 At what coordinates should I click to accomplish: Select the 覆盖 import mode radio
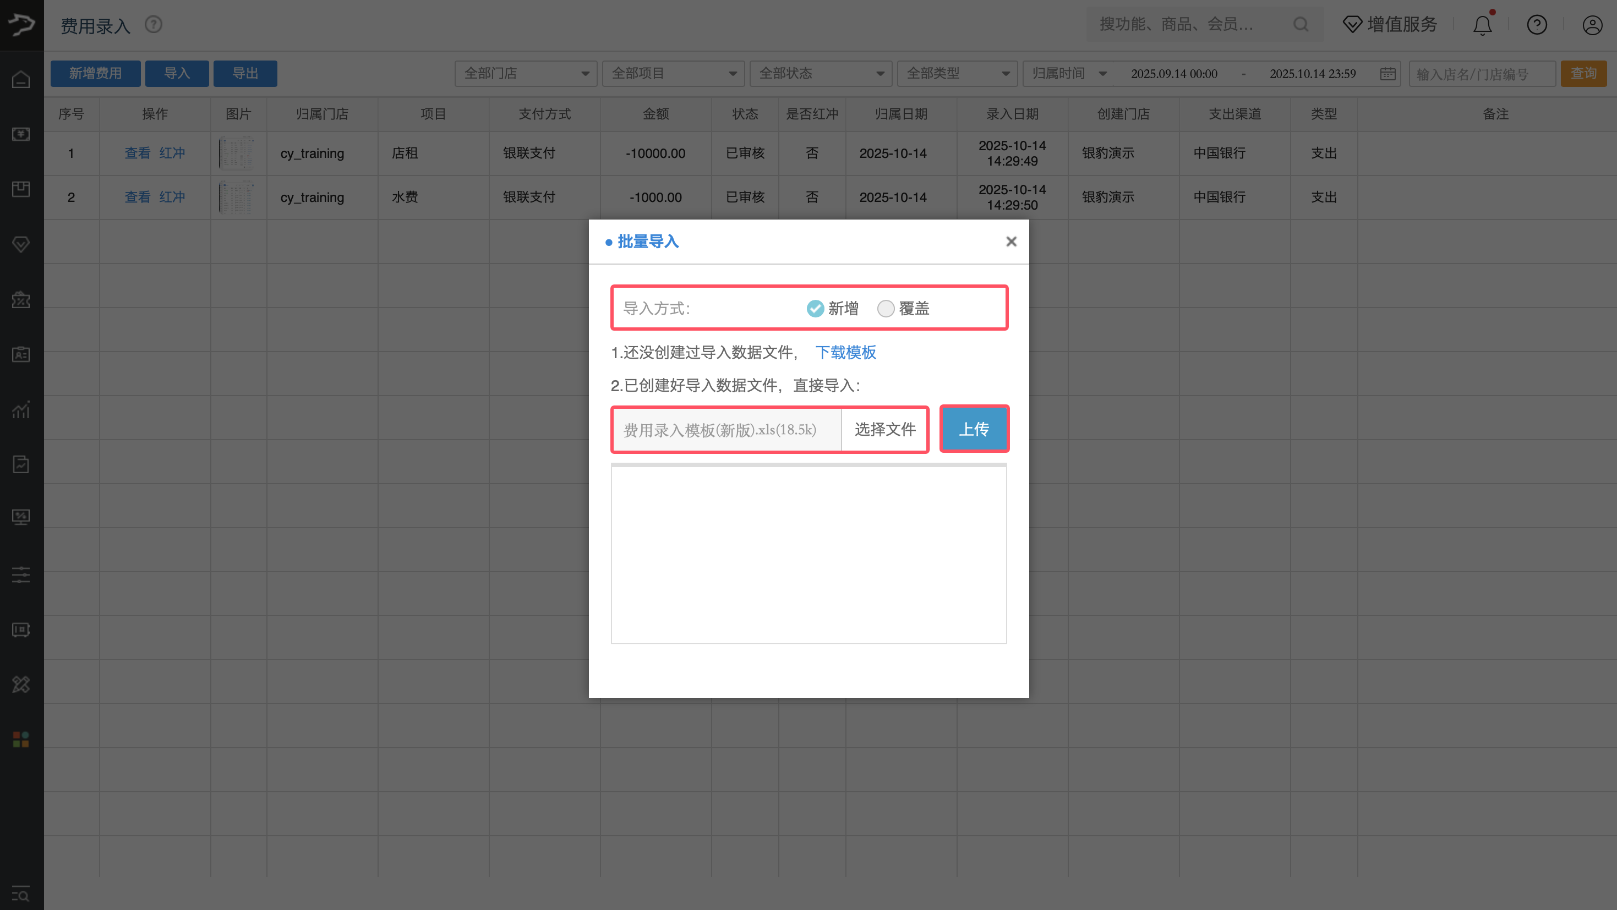885,308
